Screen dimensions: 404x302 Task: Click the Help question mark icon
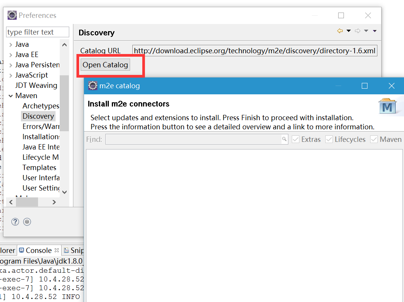click(15, 222)
